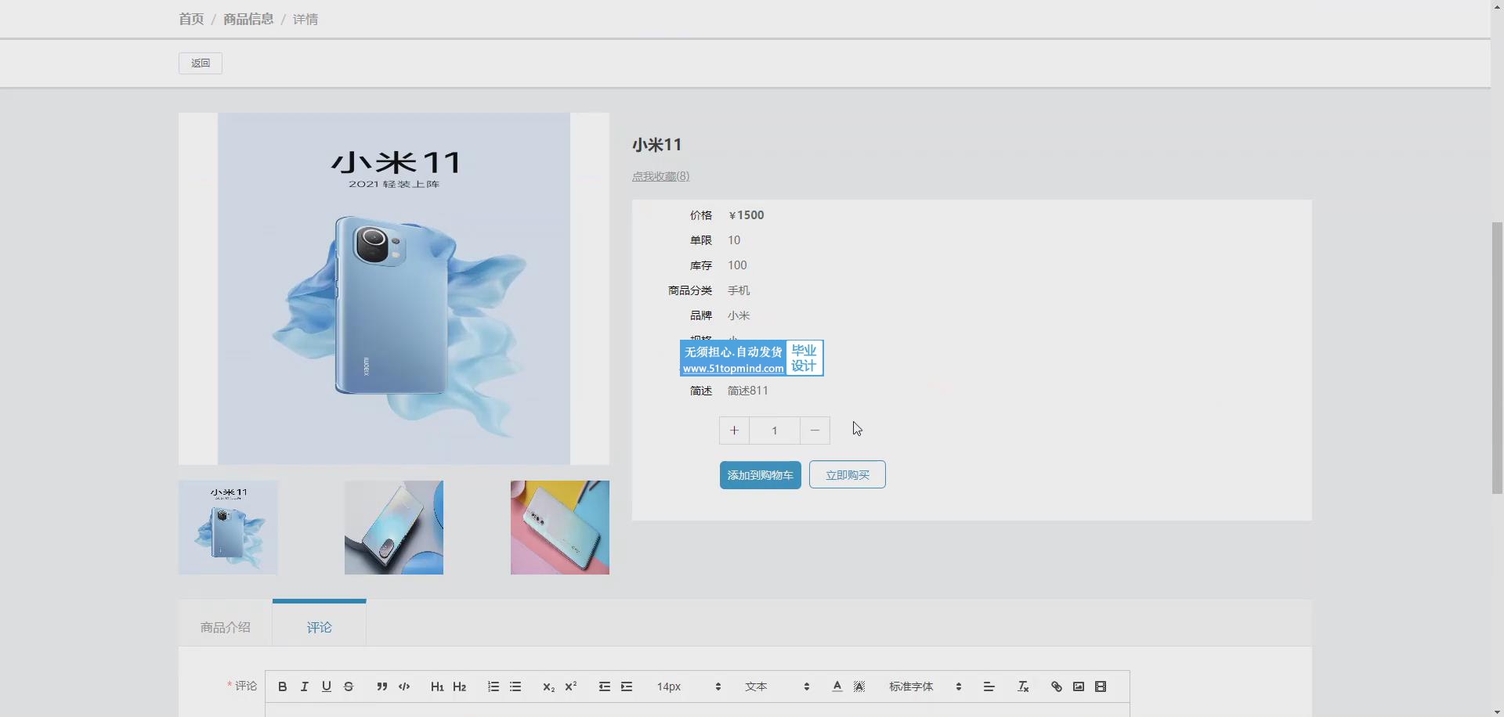Open the font color picker

click(x=837, y=686)
